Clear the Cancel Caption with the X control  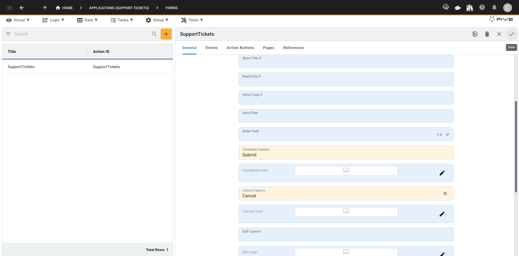[x=445, y=193]
